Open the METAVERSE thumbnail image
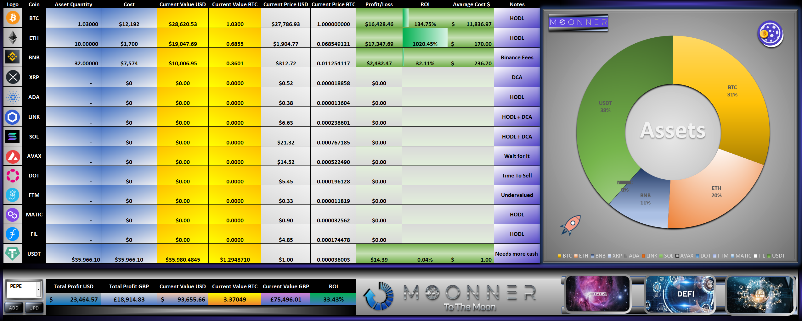Image resolution: width=802 pixels, height=321 pixels. pyautogui.click(x=597, y=294)
